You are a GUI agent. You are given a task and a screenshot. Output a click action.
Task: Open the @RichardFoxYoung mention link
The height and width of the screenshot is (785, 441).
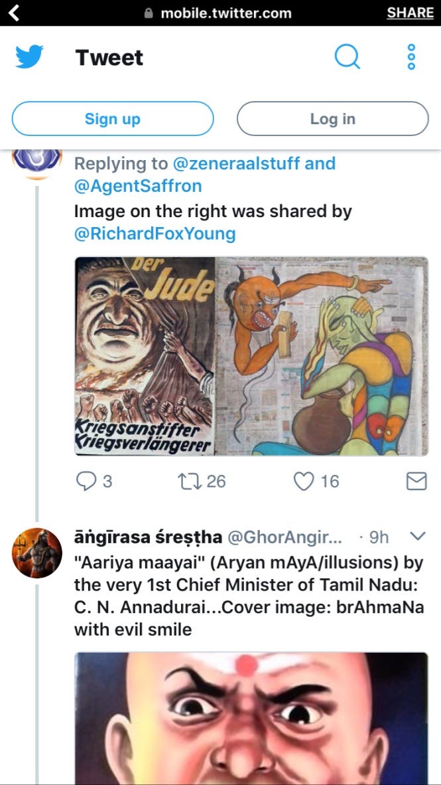click(155, 234)
